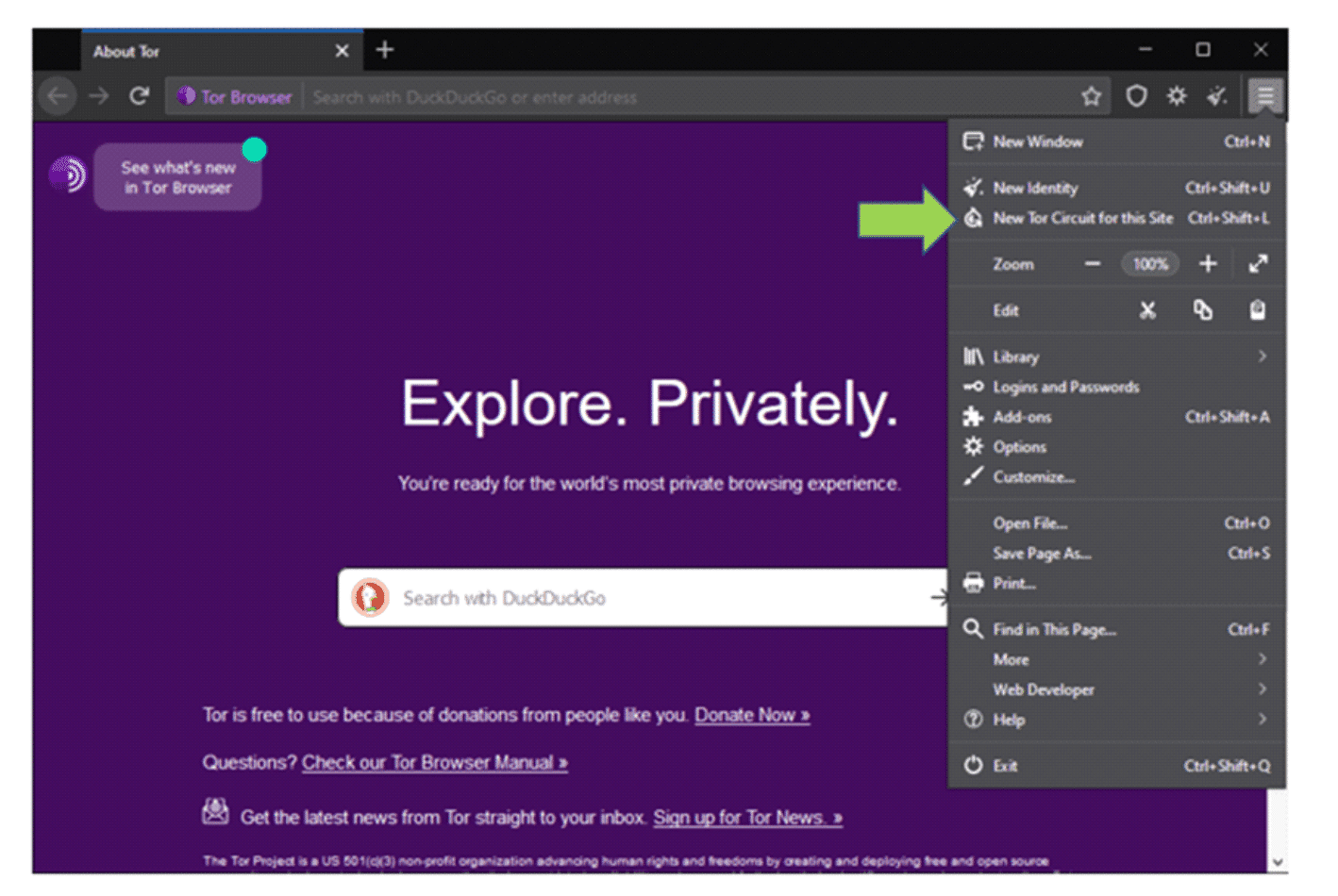Select Find in This Page...
The height and width of the screenshot is (896, 1338).
click(1117, 629)
